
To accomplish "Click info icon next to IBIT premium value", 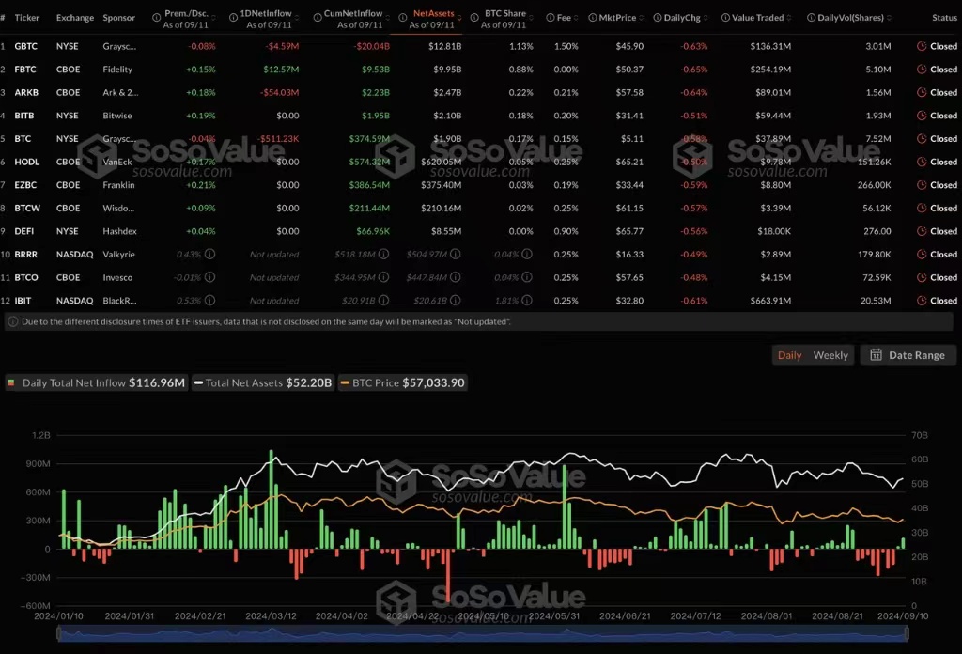I will 209,301.
